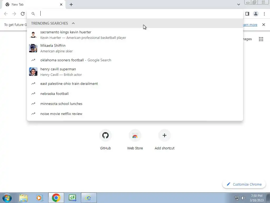Open the GitHub shortcut

pyautogui.click(x=105, y=140)
